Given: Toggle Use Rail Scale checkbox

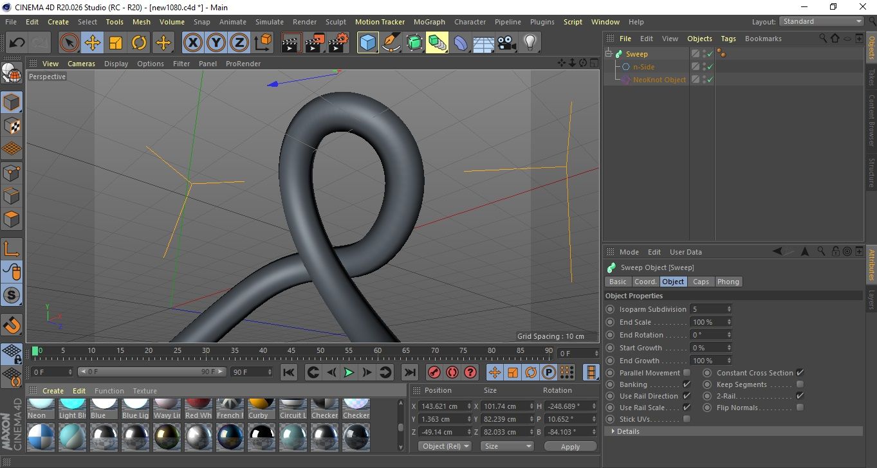Looking at the screenshot, I should pos(687,408).
